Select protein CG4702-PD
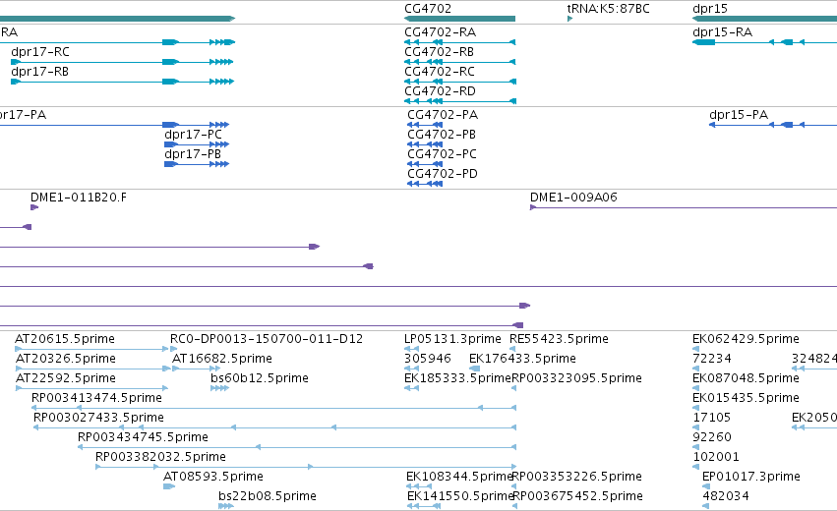 click(443, 174)
